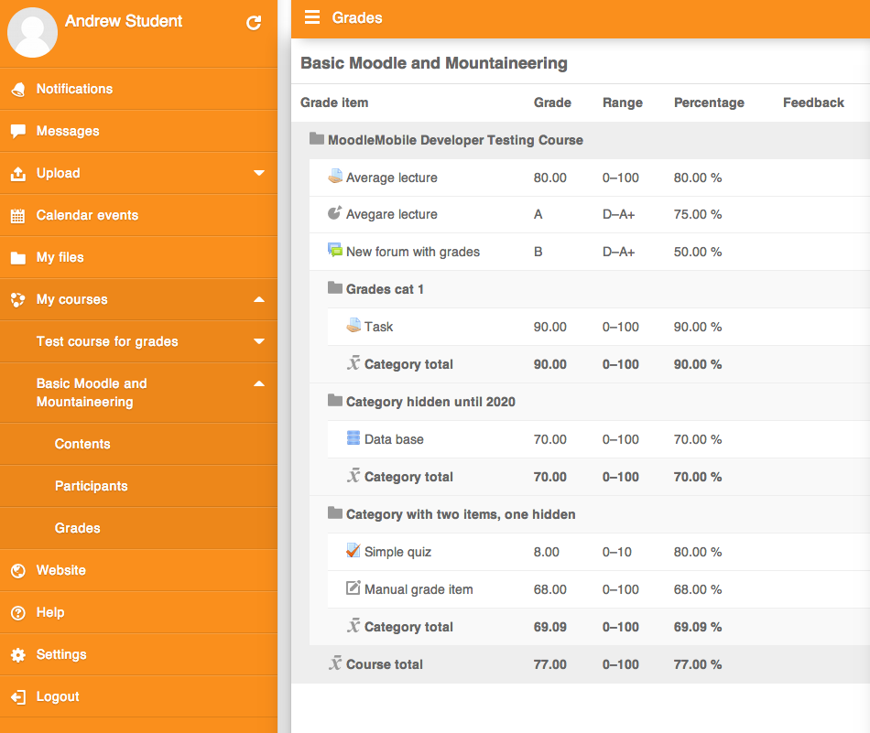Open New forum with grades item
The image size is (870, 733).
coord(413,253)
